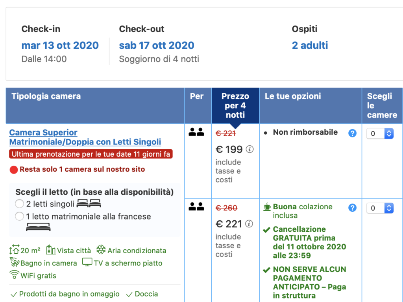This screenshot has height=302, width=403.
Task: Click the help icon next to Non rimborsabile
Action: [x=352, y=133]
